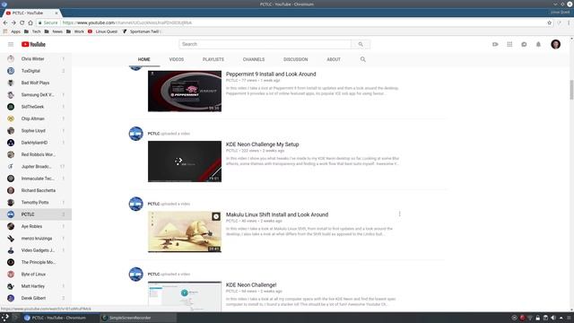Select PCTLC in subscriptions sidebar
Screen dimensions: 574x323
pyautogui.click(x=36, y=214)
